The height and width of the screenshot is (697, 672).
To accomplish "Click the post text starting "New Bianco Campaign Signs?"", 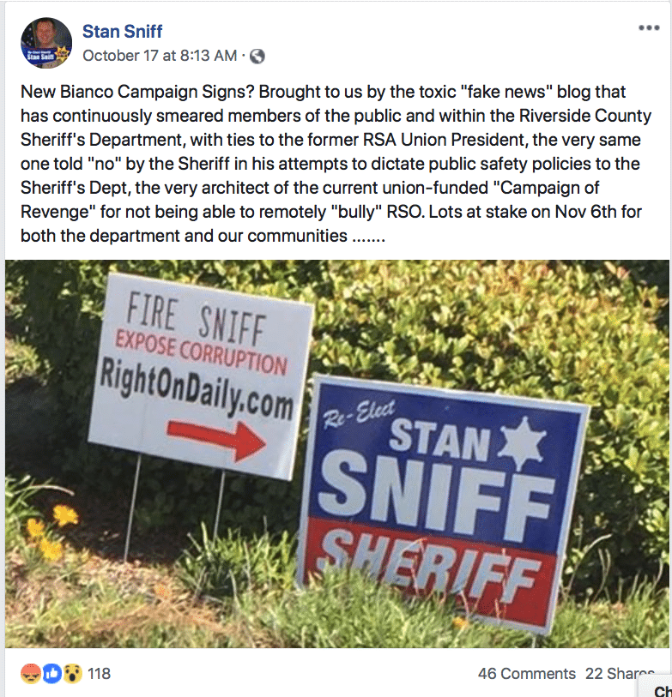I will [336, 163].
